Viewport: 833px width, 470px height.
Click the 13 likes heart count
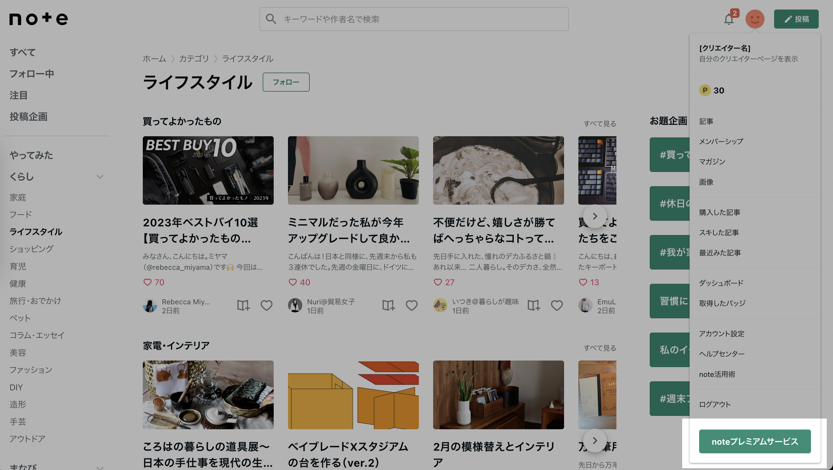coord(589,282)
